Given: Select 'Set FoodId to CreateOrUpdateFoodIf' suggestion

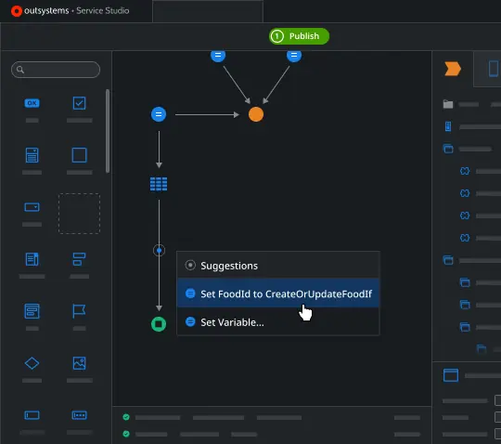Looking at the screenshot, I should tap(278, 294).
